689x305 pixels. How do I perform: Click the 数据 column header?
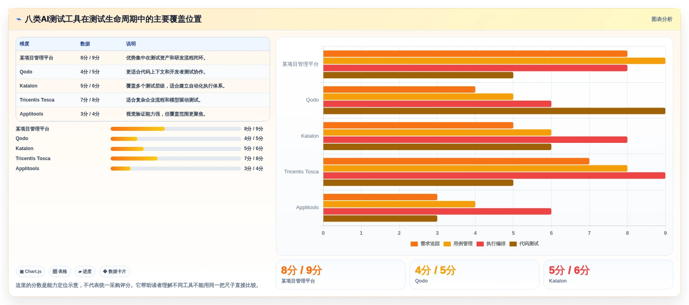click(x=85, y=44)
